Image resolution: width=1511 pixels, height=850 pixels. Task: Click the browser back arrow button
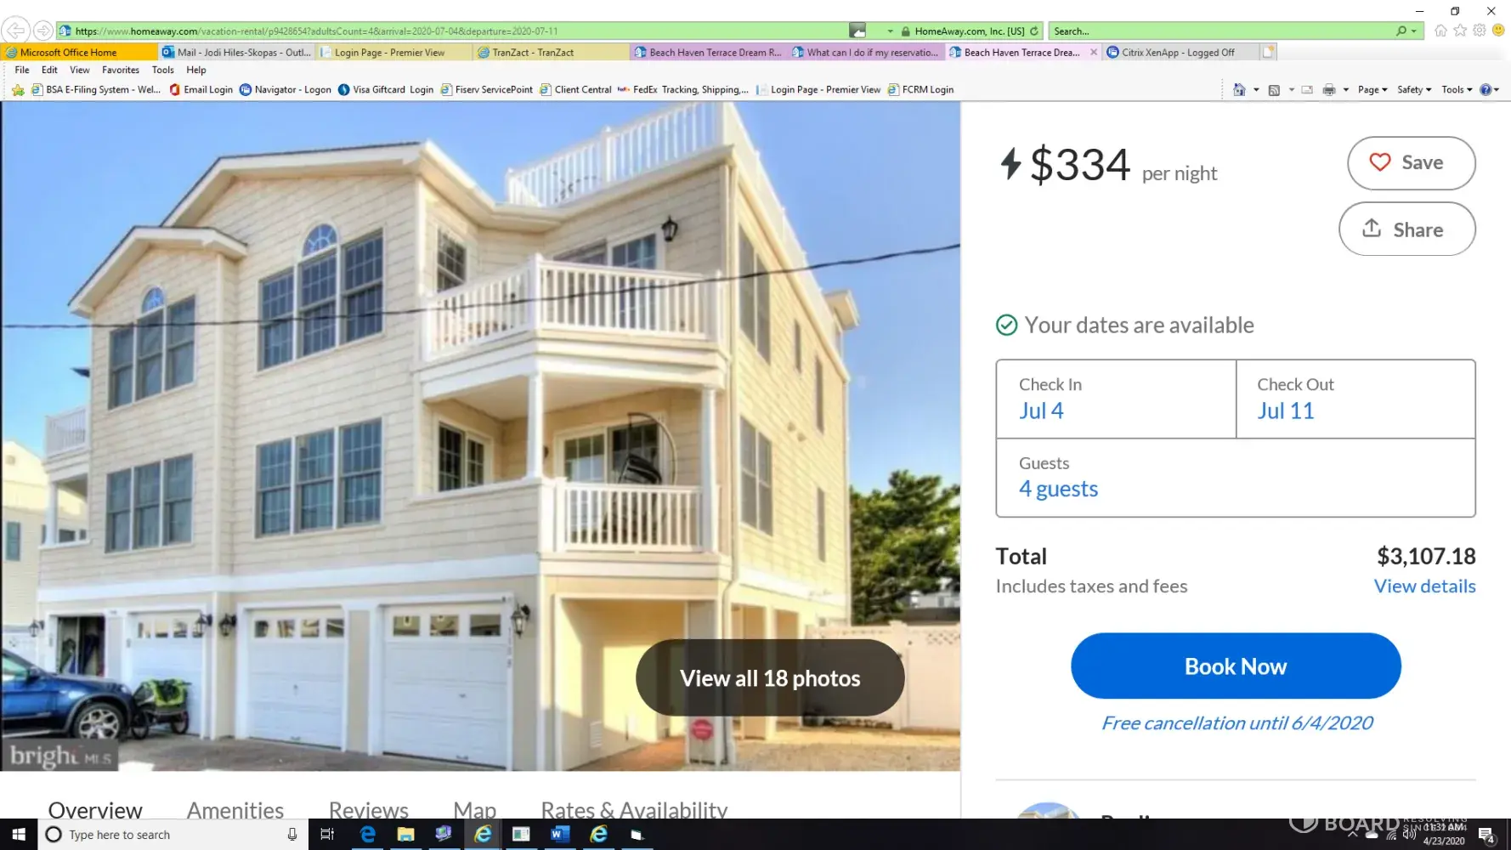15,31
